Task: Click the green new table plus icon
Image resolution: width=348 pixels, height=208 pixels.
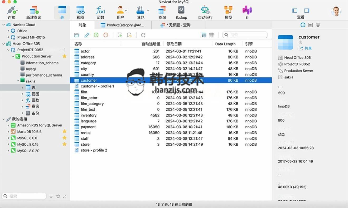Action: [96, 35]
